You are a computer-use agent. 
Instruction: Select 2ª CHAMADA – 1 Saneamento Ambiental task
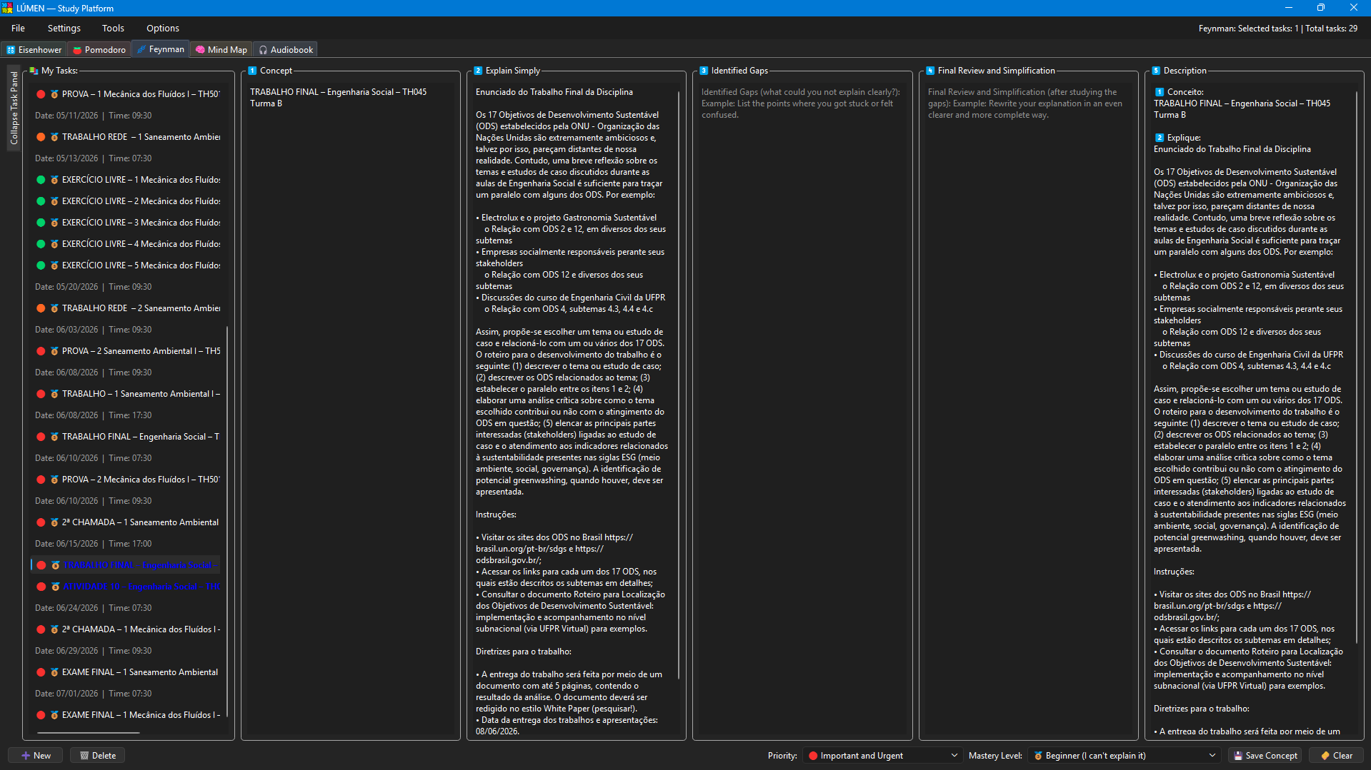coord(127,522)
